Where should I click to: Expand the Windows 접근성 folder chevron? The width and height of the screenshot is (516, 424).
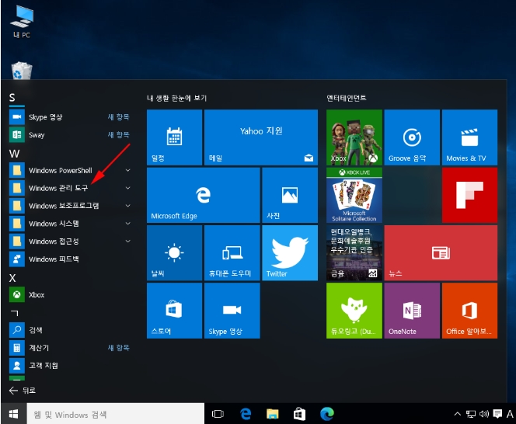(127, 242)
